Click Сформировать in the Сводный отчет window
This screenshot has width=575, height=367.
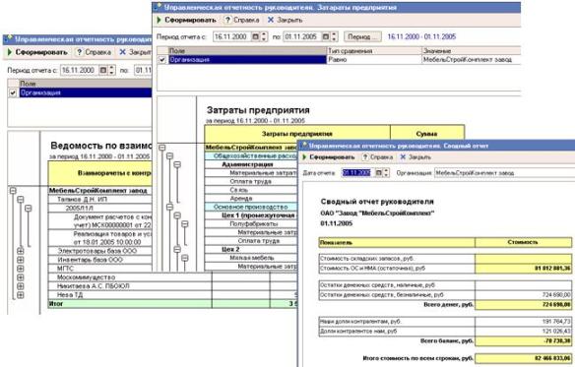[332, 157]
